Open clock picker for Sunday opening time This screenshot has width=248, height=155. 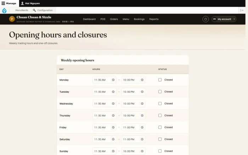pos(113,151)
